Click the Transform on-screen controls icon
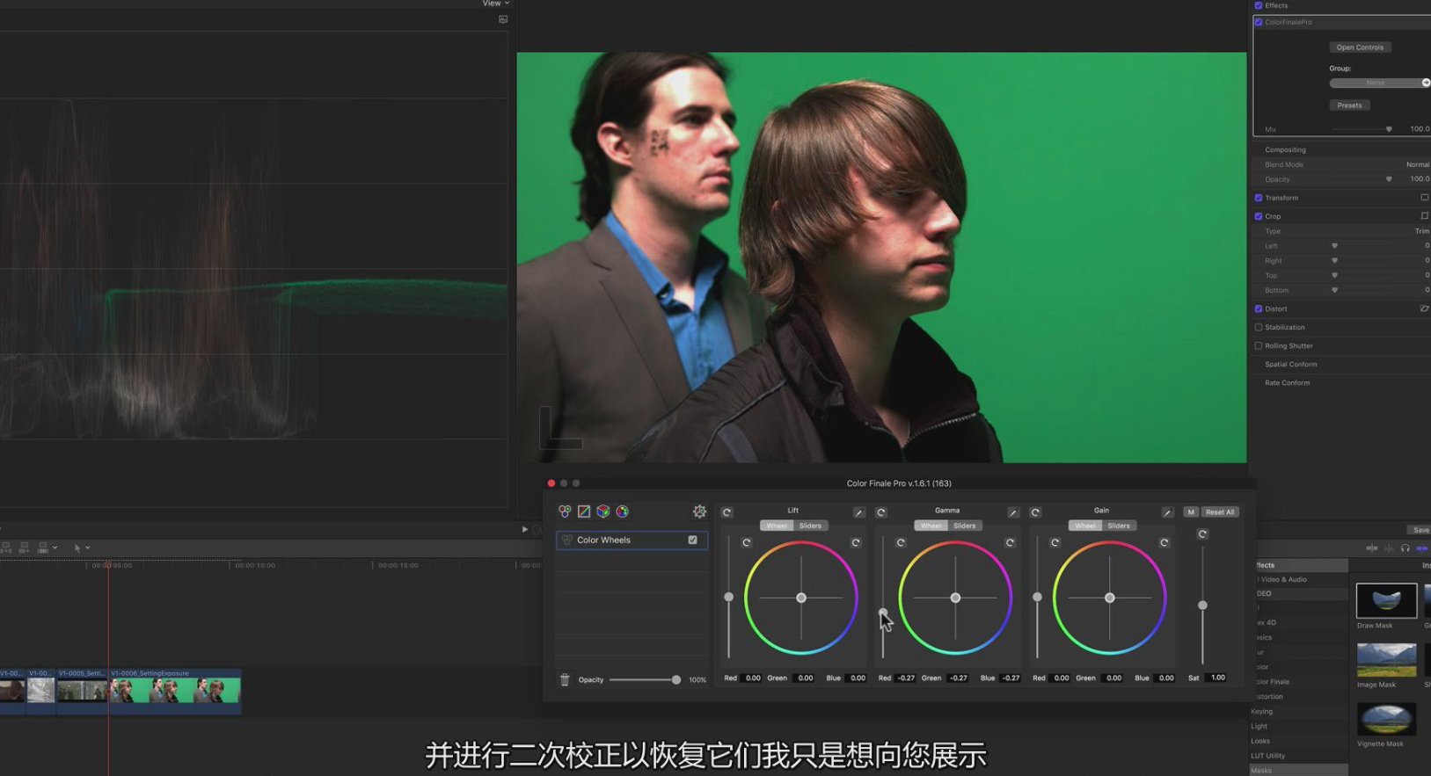This screenshot has width=1431, height=776. 1424,198
